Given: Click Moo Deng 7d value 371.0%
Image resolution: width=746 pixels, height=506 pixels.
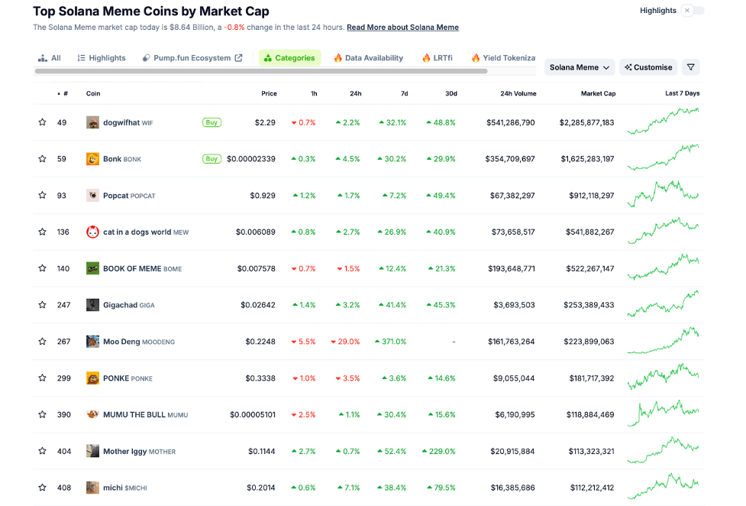Looking at the screenshot, I should tap(391, 342).
